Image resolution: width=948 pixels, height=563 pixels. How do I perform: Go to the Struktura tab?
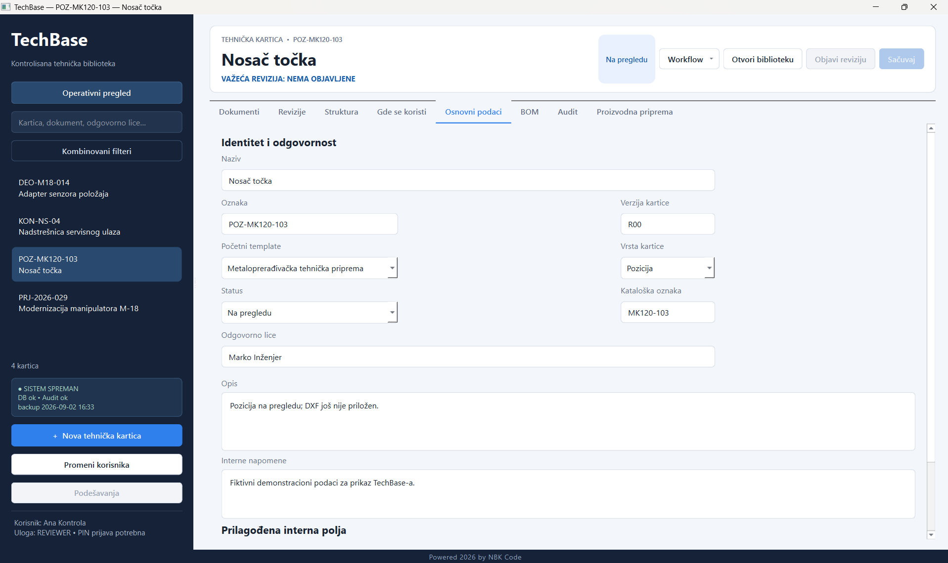coord(341,112)
